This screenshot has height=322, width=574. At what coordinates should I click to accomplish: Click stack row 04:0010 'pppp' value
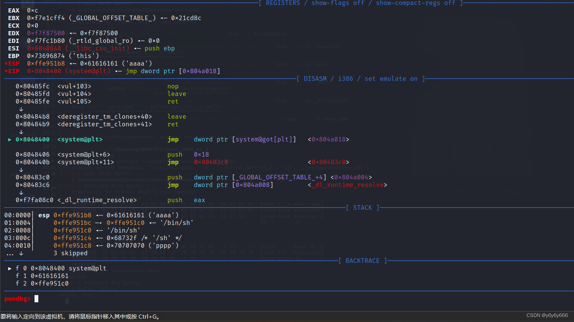(x=143, y=246)
